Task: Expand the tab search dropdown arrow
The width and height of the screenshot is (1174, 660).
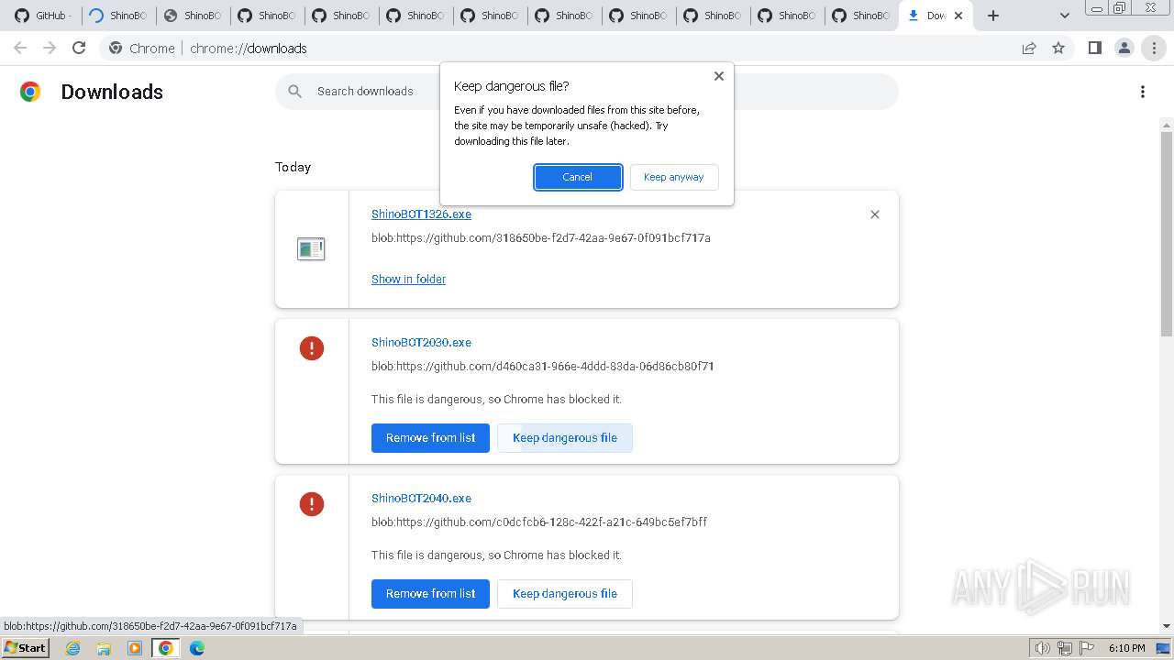Action: click(1064, 16)
